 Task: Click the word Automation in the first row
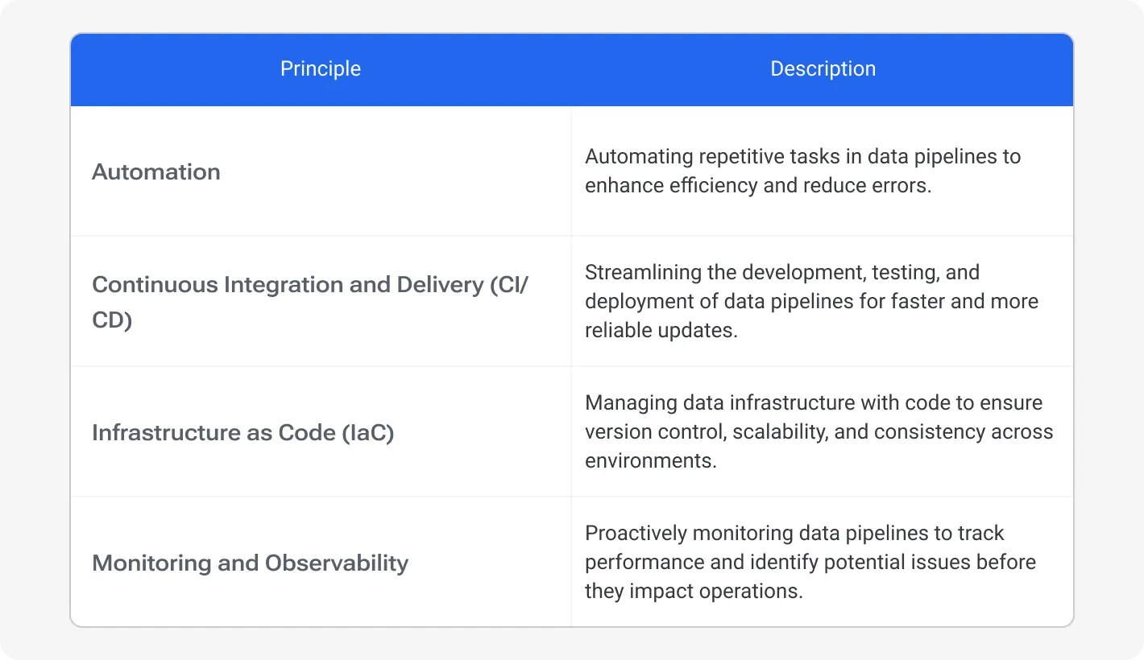(x=155, y=171)
